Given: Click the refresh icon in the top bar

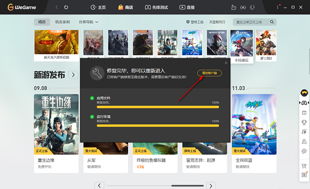Looking at the screenshot, I should [x=66, y=7].
